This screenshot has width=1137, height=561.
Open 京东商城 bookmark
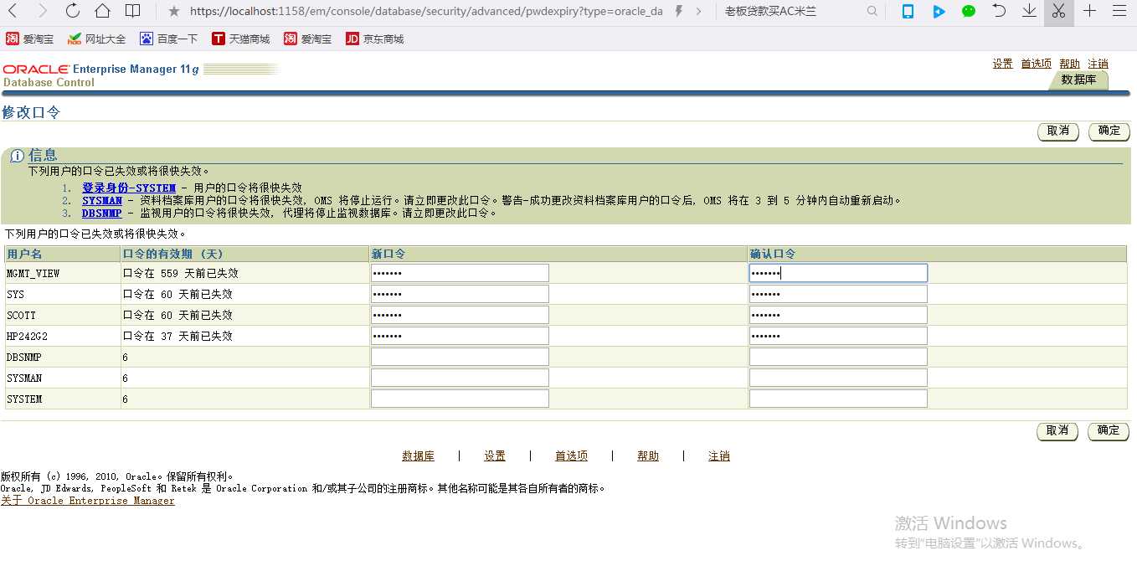[374, 39]
